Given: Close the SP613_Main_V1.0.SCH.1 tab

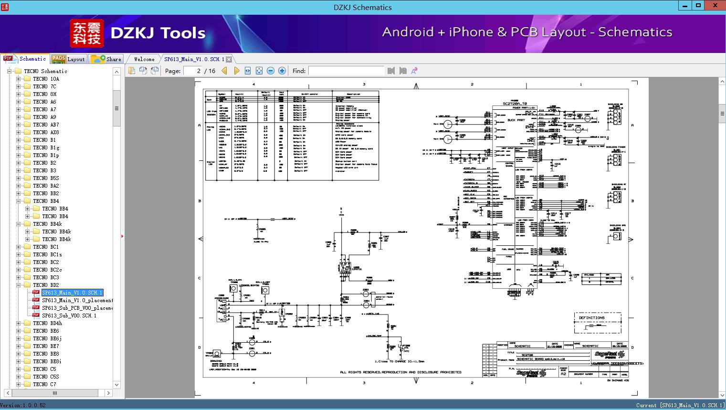Looking at the screenshot, I should click(229, 59).
